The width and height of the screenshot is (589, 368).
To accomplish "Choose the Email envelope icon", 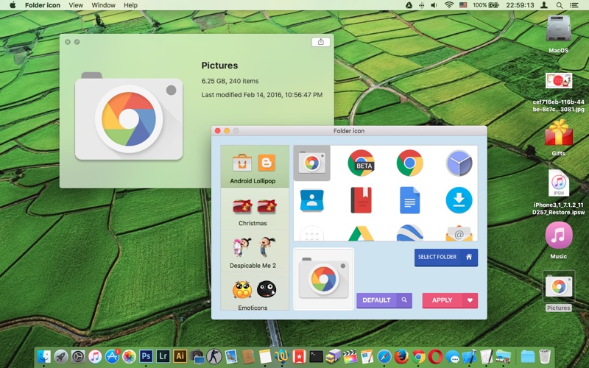I will point(459,233).
